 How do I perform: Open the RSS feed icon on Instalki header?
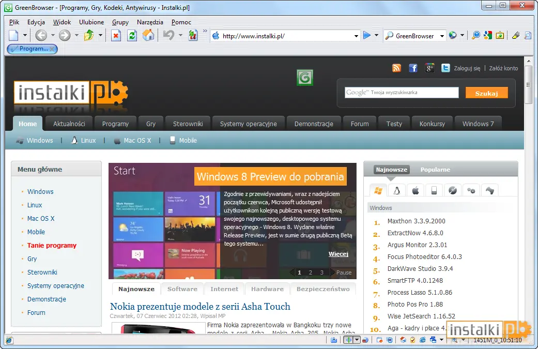tap(396, 68)
